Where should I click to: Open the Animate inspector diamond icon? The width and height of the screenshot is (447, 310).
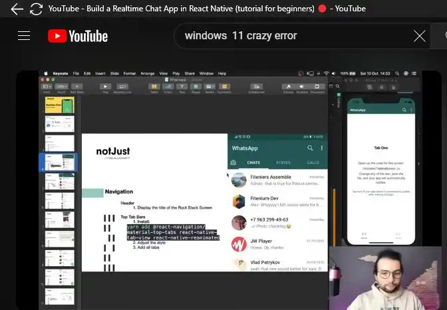[302, 86]
